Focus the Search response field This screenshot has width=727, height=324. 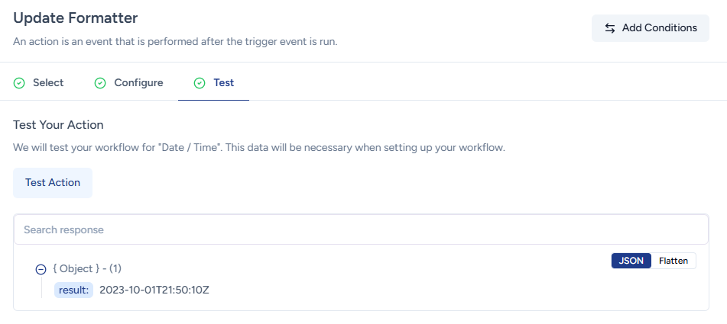[361, 229]
